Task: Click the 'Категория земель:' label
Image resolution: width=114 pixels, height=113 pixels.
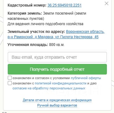Action: pyautogui.click(x=25, y=13)
